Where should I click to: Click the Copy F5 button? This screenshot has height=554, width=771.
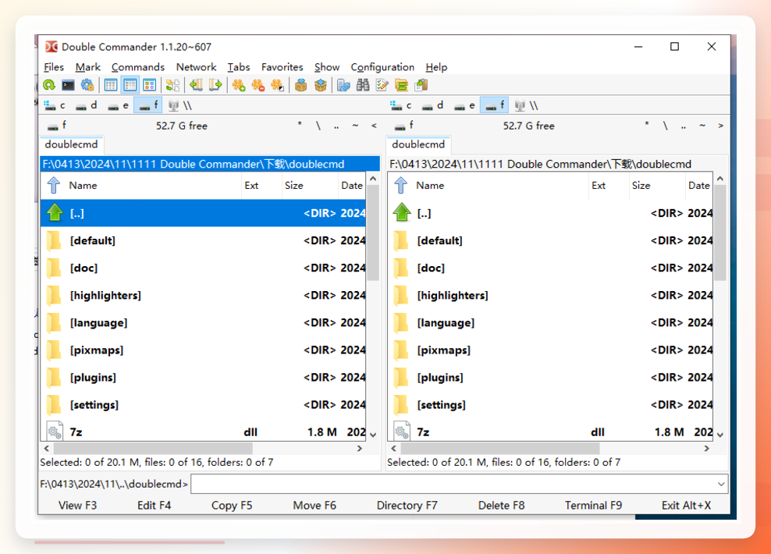tap(232, 506)
